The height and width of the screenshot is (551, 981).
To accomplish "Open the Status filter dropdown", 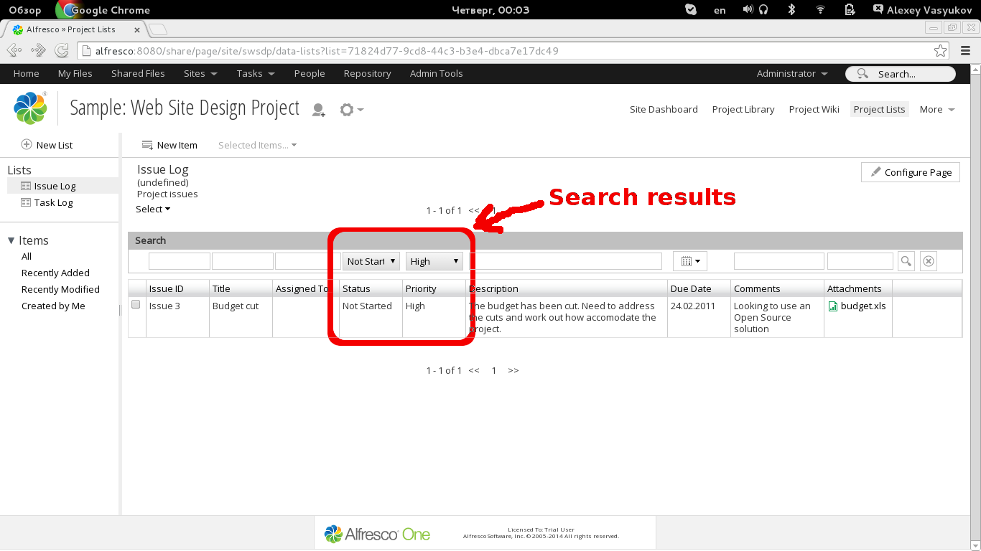I will click(371, 261).
